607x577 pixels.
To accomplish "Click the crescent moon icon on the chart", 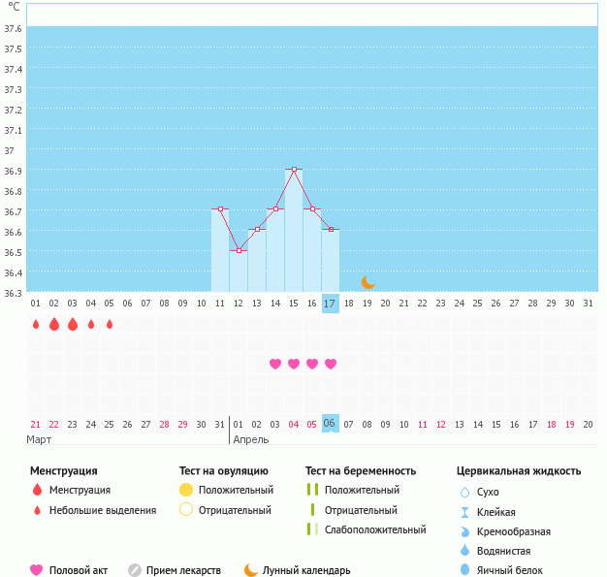I will 367,282.
